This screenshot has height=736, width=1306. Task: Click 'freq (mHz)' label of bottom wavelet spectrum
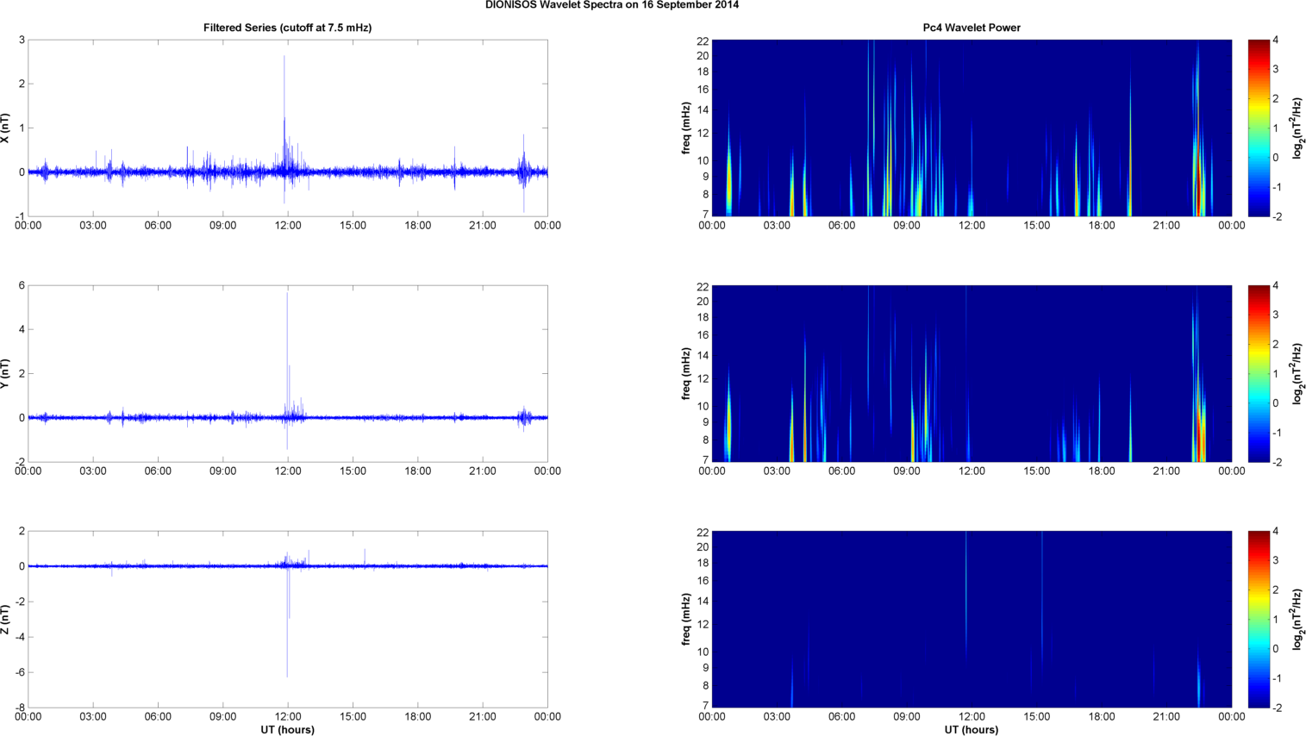pos(686,619)
